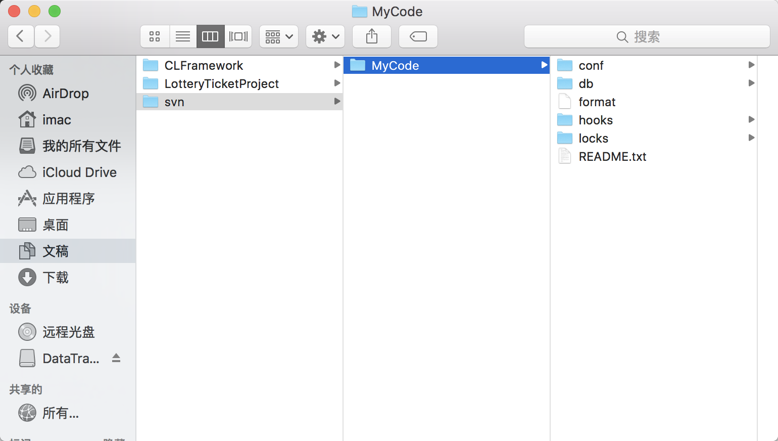Viewport: 778px width, 441px height.
Task: Focus the 搜索 search field
Action: (x=647, y=36)
